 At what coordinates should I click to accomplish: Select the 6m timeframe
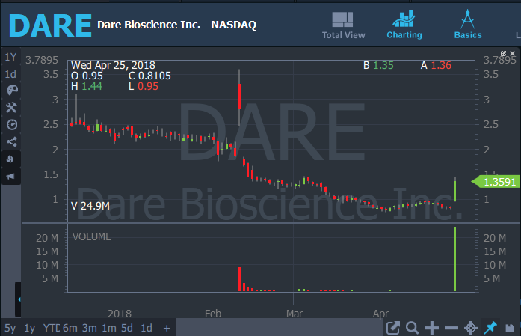tap(70, 328)
